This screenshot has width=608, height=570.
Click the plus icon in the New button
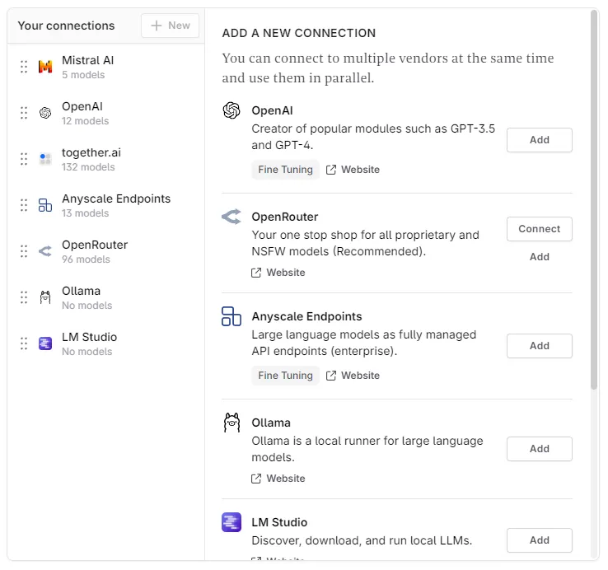(x=157, y=26)
